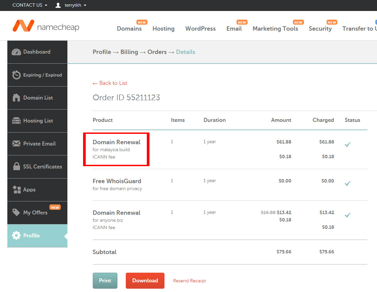Click Profile in breadcrumb
Screen dimensions: 377x292
pyautogui.click(x=102, y=52)
